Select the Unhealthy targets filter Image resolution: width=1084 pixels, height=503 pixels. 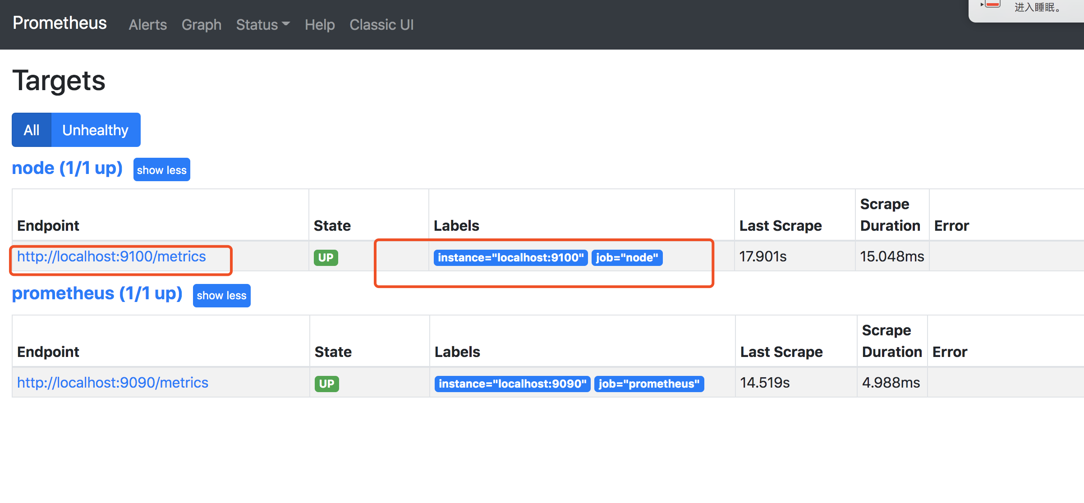(96, 130)
